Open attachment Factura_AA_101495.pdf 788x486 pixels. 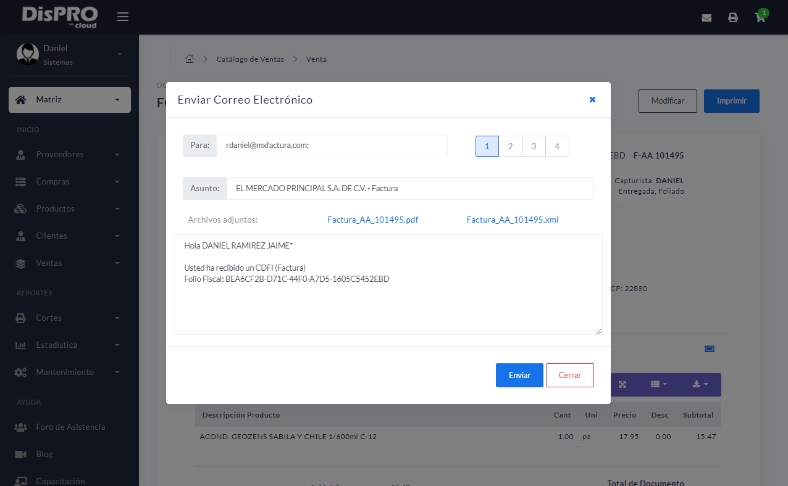tap(372, 219)
